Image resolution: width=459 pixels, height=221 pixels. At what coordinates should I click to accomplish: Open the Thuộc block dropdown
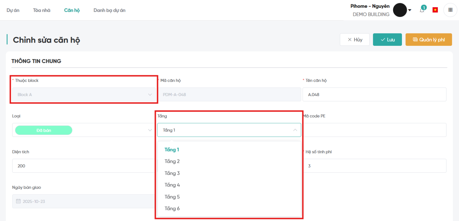click(84, 94)
